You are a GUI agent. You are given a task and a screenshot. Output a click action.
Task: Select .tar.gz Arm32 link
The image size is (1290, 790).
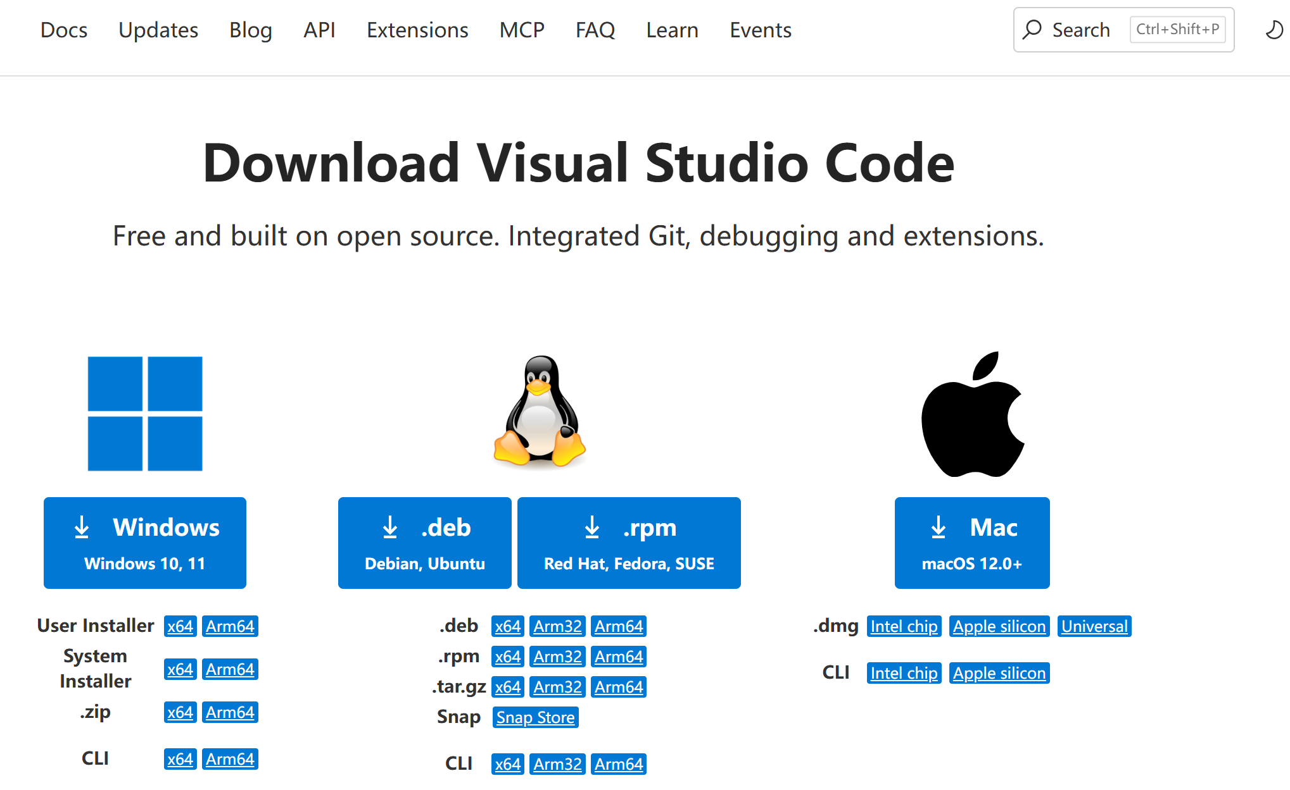557,687
